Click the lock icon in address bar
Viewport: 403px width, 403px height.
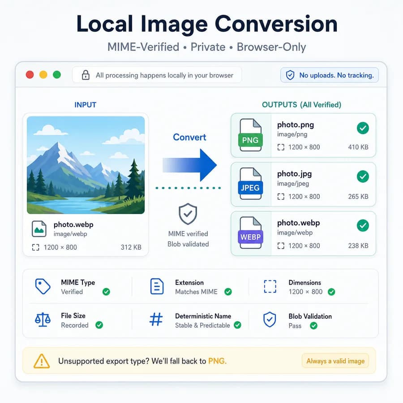click(86, 75)
